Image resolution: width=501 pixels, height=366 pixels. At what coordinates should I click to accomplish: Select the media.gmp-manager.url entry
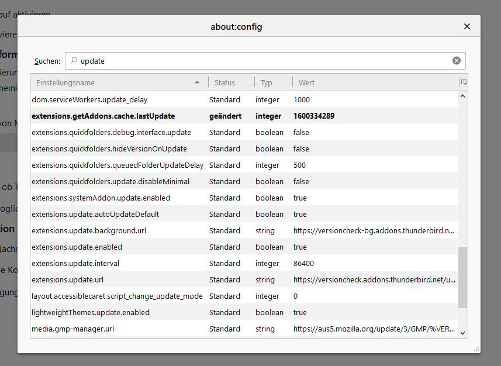pyautogui.click(x=73, y=329)
